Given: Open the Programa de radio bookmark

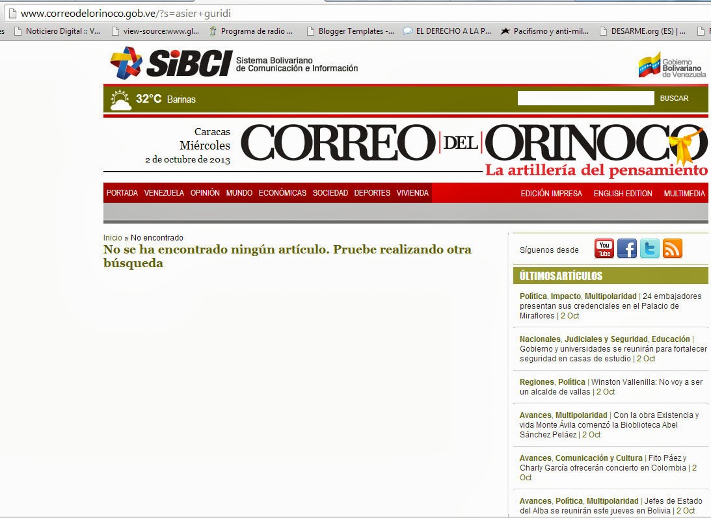Looking at the screenshot, I should (x=250, y=31).
